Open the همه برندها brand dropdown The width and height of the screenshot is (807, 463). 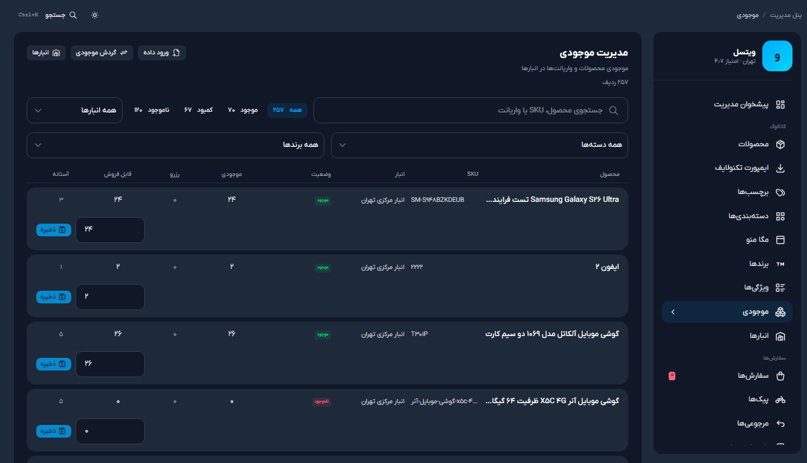(x=176, y=145)
